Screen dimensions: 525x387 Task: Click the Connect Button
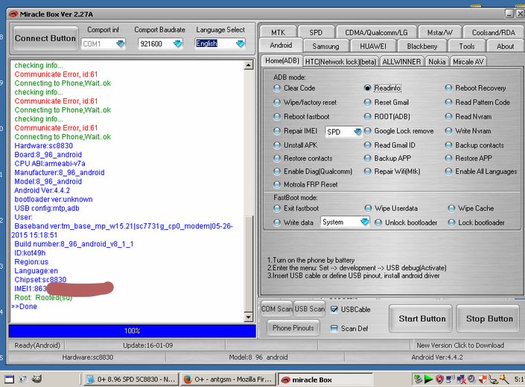(x=45, y=39)
